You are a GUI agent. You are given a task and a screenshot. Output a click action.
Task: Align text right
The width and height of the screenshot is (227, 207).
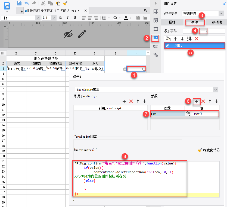pyautogui.click(x=96, y=18)
